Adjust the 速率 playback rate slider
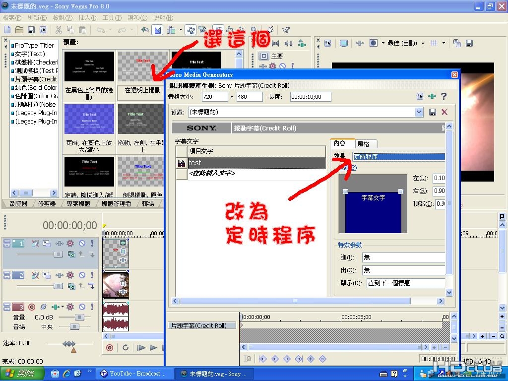508x381 pixels. [69, 344]
